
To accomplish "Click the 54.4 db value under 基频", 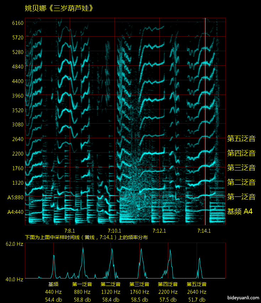I will 53,299.
